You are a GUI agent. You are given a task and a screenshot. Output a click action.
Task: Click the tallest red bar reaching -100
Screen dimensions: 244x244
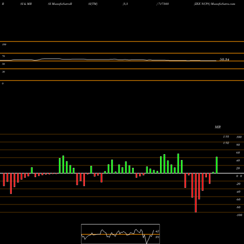click(x=196, y=193)
